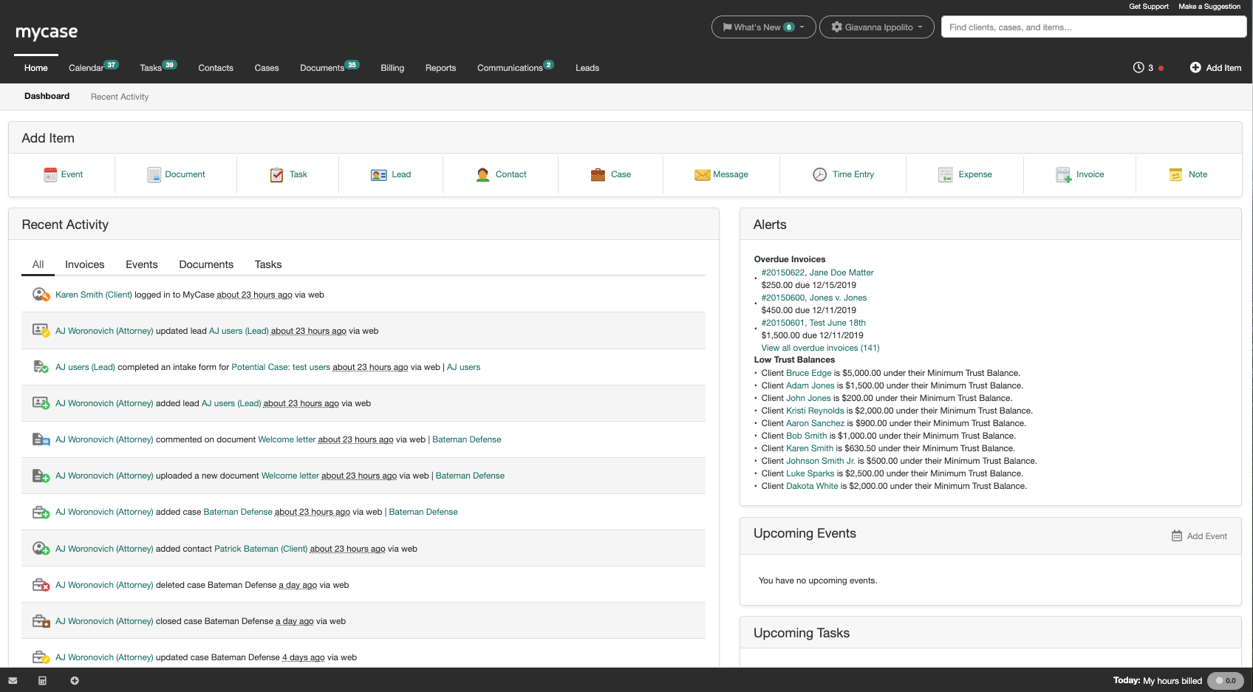This screenshot has width=1253, height=692.
Task: Select the Time Entry clock icon
Action: pos(820,174)
